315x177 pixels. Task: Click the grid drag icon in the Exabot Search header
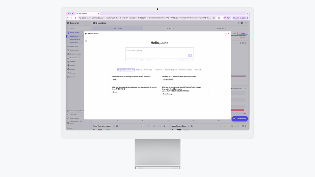tap(226, 34)
